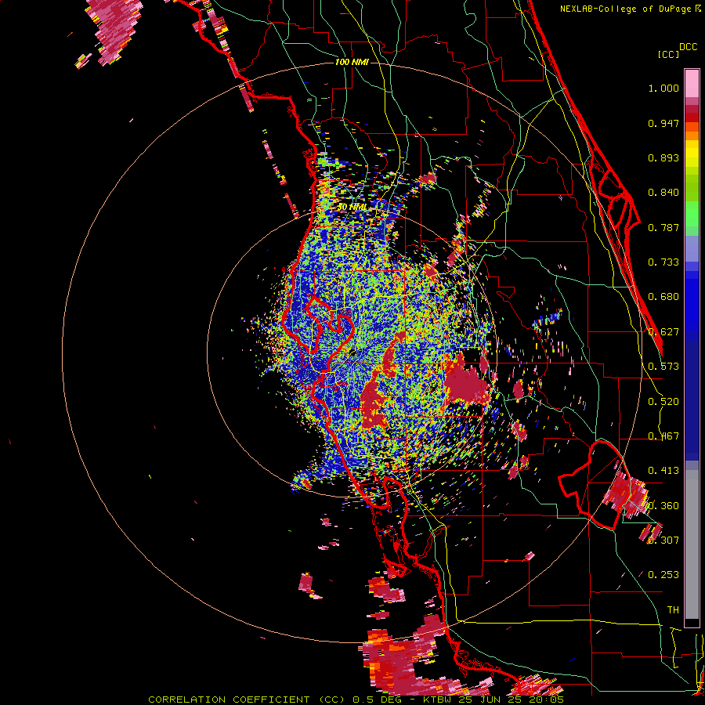Click the 0.520 legend value
This screenshot has height=705, width=705.
[663, 402]
